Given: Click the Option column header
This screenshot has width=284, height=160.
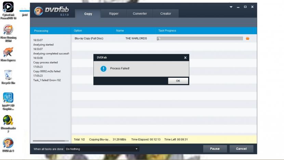Looking at the screenshot, I should tap(78, 30).
